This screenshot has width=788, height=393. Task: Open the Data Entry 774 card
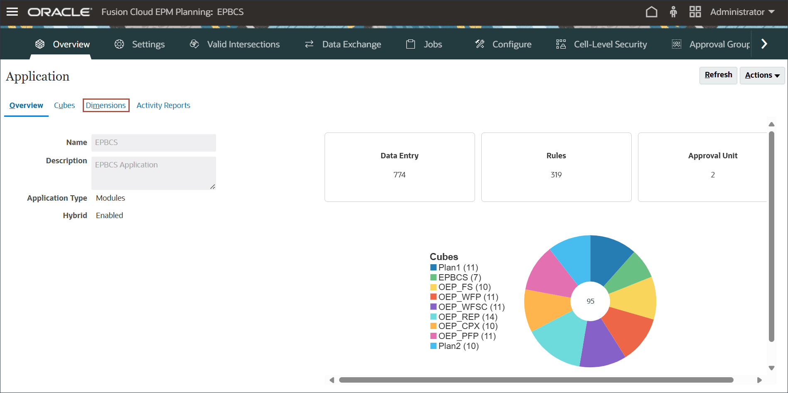point(400,167)
